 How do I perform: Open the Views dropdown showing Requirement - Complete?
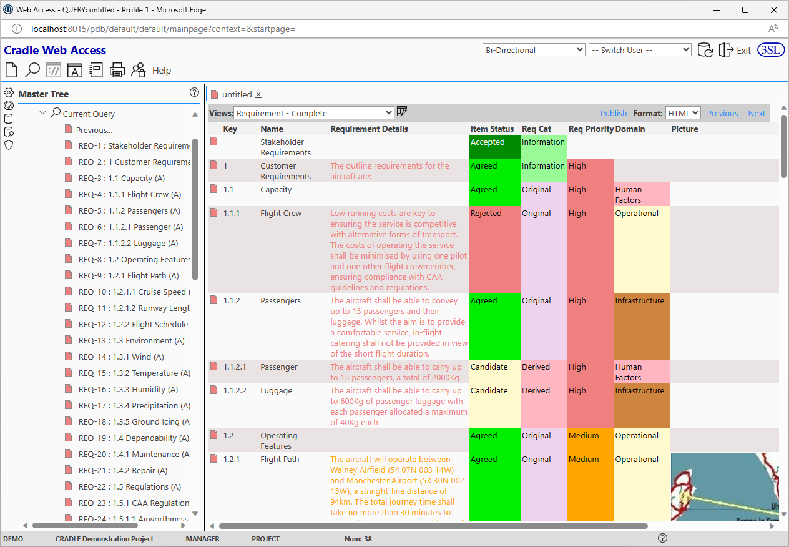coord(314,113)
